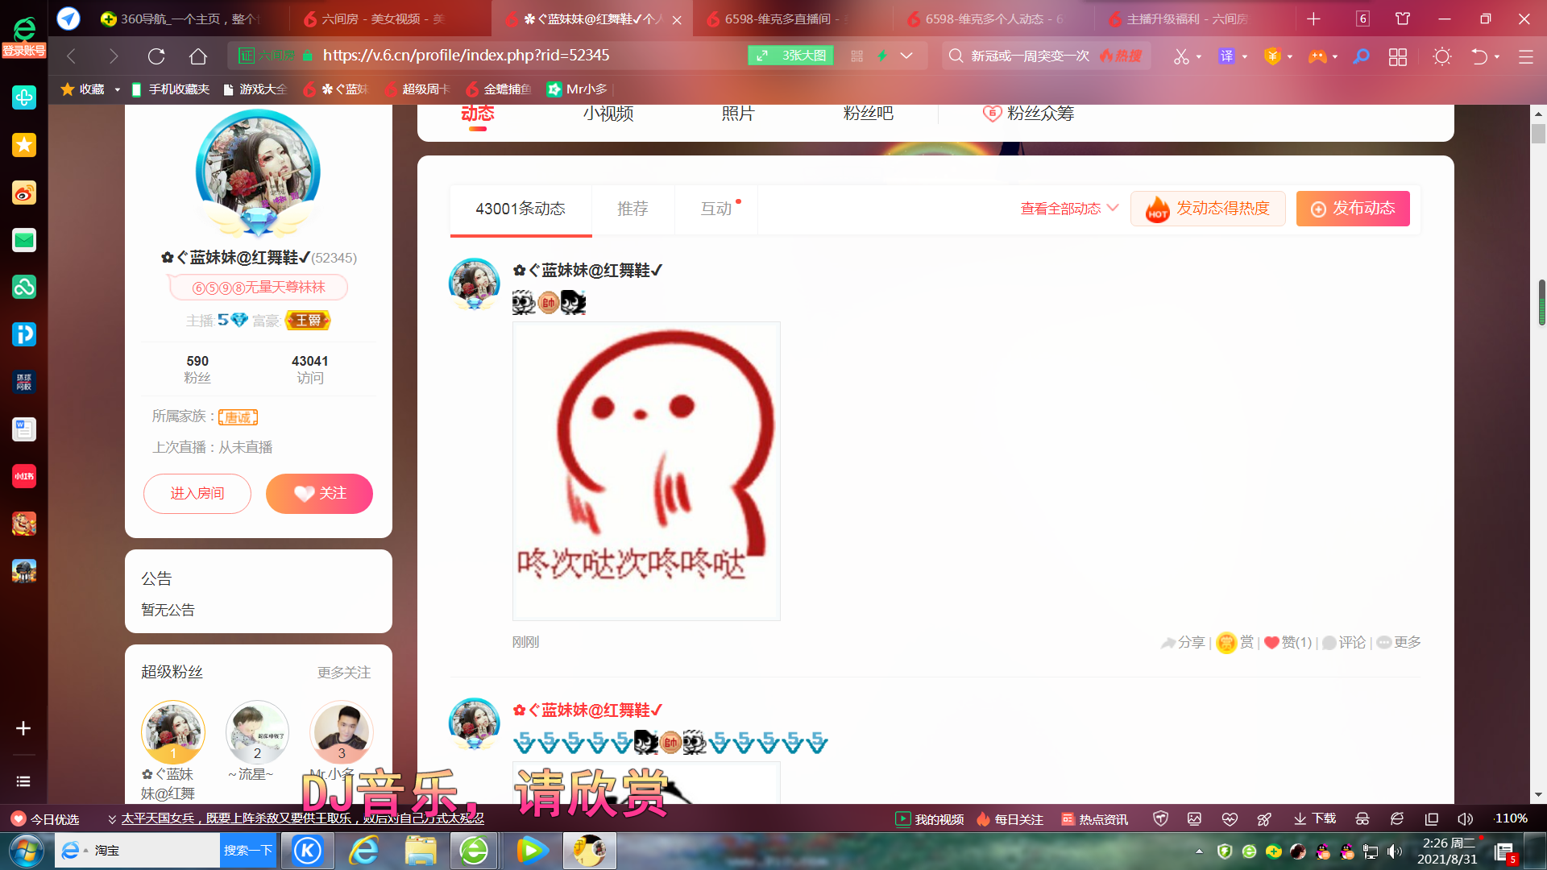Open ~流星~ super fan avatar
This screenshot has height=870, width=1547.
click(257, 732)
